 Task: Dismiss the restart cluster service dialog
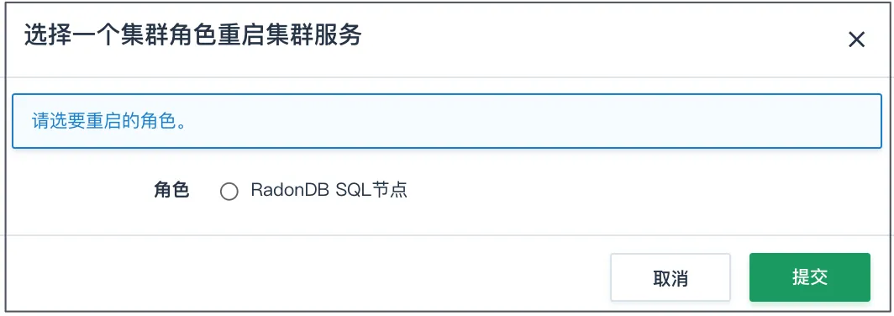point(856,39)
